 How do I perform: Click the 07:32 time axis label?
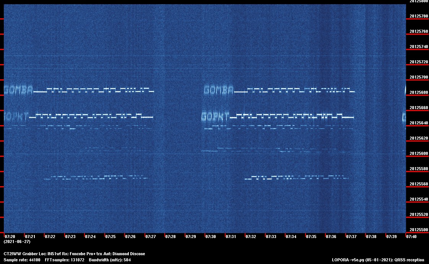point(251,237)
